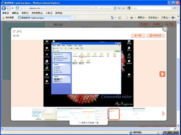Open the recent pages dropdown beside Forward
Viewport: 181px width, 135px height.
point(13,8)
